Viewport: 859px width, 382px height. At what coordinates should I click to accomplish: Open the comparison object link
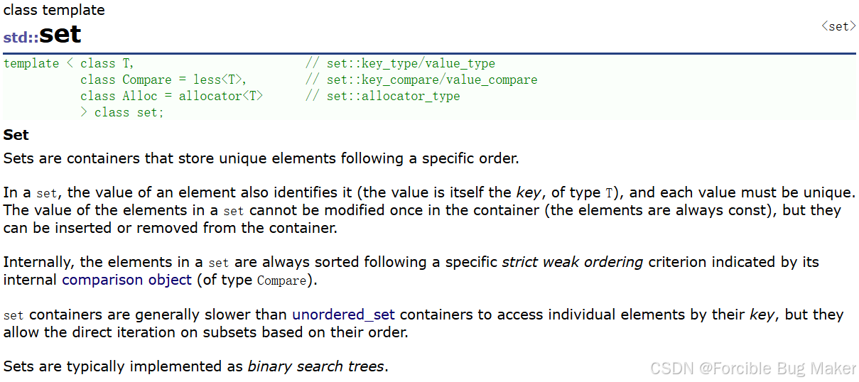pos(126,280)
